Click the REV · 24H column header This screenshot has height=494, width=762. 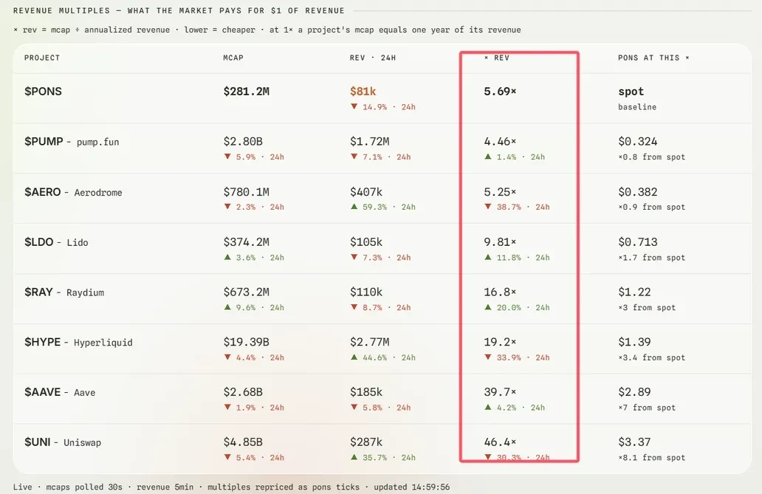pos(373,58)
